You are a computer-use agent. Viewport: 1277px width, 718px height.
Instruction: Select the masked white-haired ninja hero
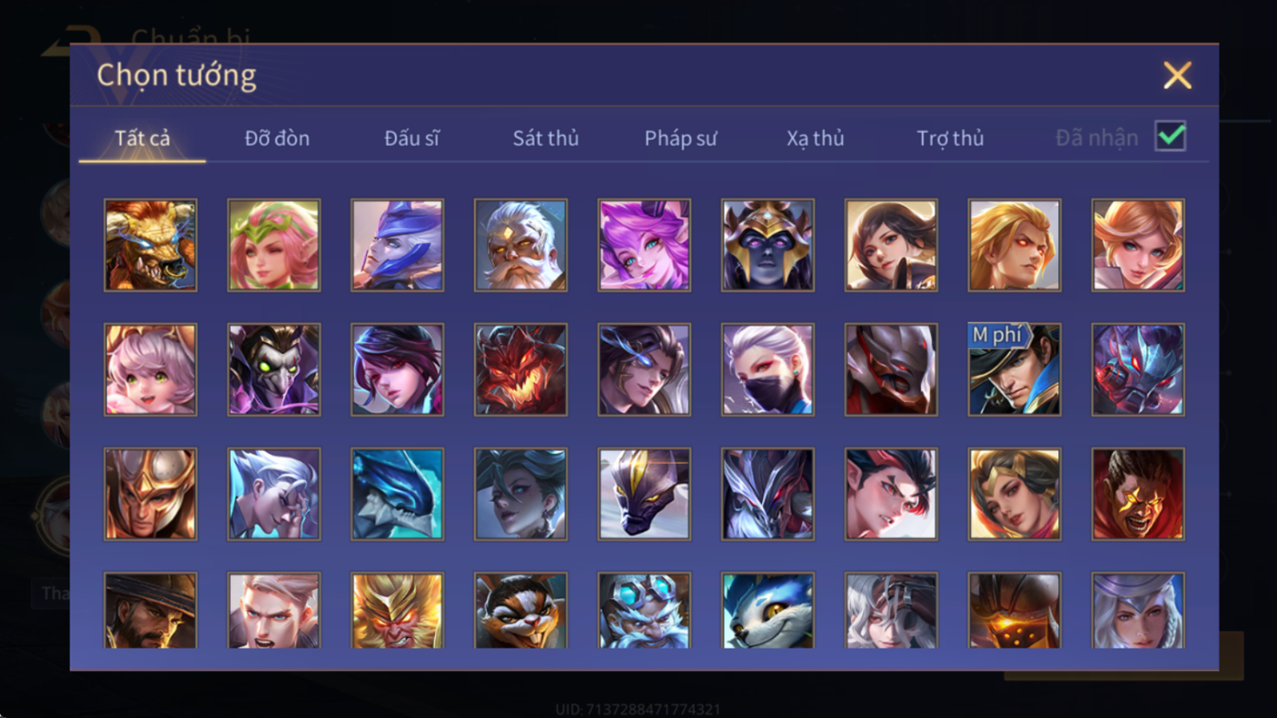[x=767, y=369]
